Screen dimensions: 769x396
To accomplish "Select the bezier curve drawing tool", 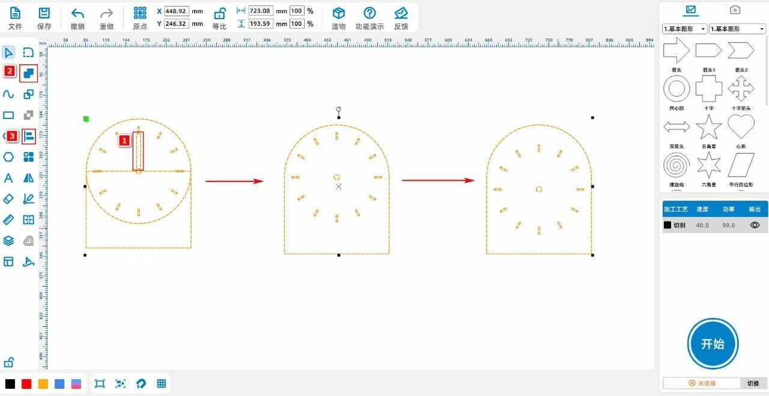I will [x=8, y=94].
